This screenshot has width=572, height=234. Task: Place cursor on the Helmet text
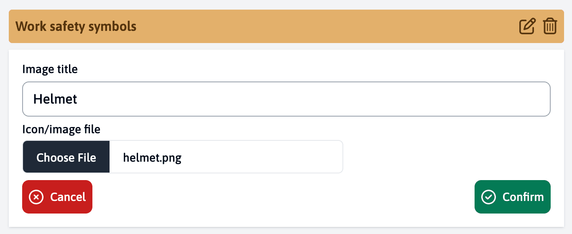point(55,99)
